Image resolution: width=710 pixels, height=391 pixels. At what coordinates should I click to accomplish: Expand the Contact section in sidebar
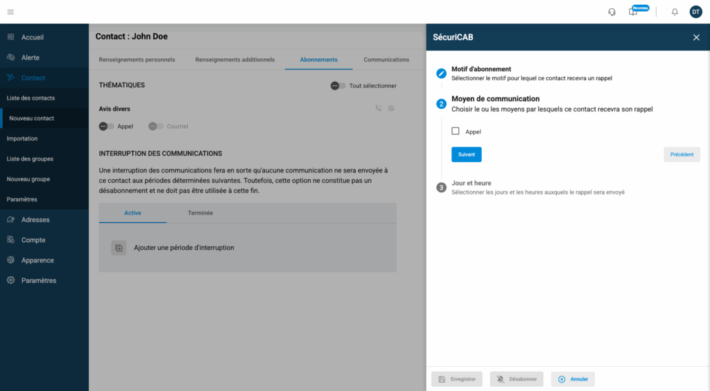(33, 78)
